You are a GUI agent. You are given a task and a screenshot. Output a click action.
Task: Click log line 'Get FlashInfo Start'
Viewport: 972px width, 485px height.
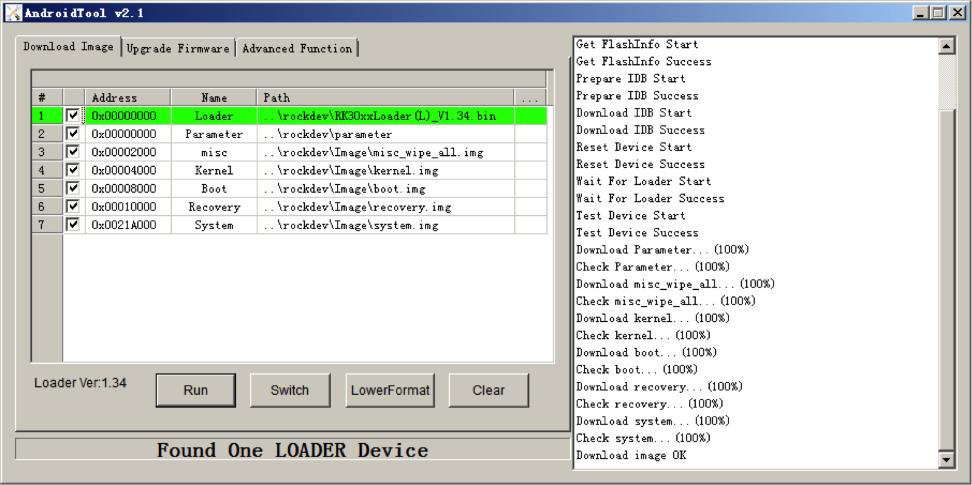point(637,44)
